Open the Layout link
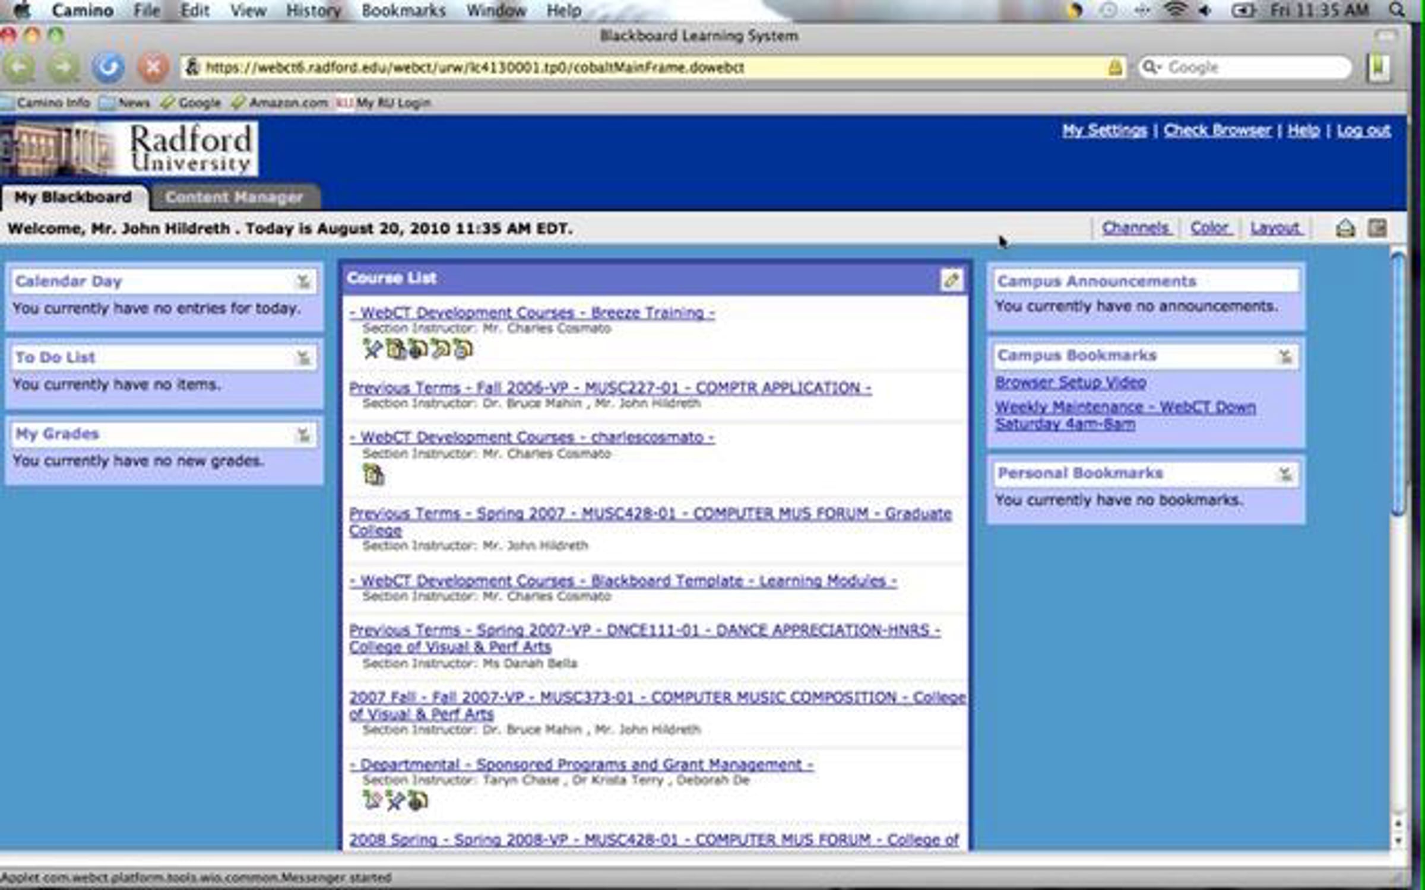This screenshot has width=1425, height=890. click(x=1276, y=228)
